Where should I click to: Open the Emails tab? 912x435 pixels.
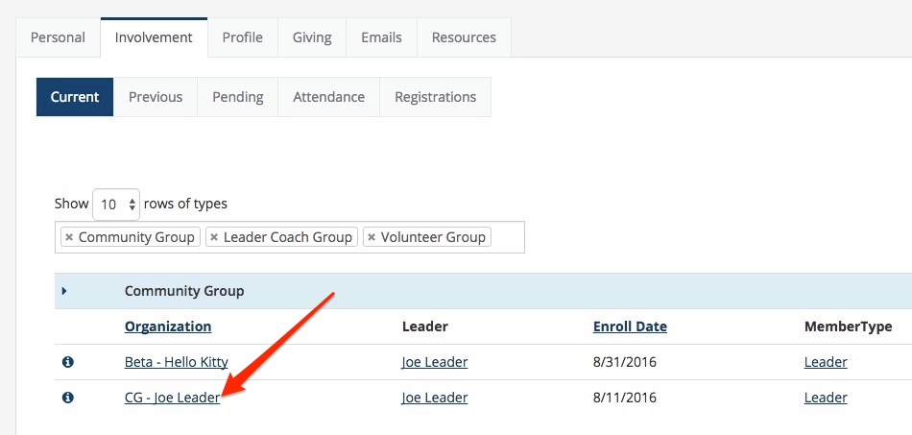381,37
